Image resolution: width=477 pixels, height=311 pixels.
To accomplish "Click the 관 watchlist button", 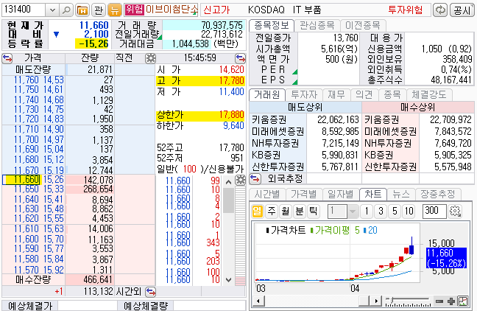I will pos(98,10).
